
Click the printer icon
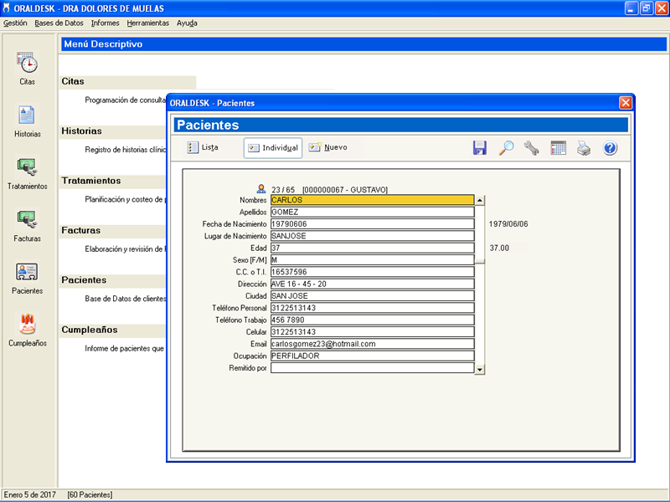click(584, 148)
